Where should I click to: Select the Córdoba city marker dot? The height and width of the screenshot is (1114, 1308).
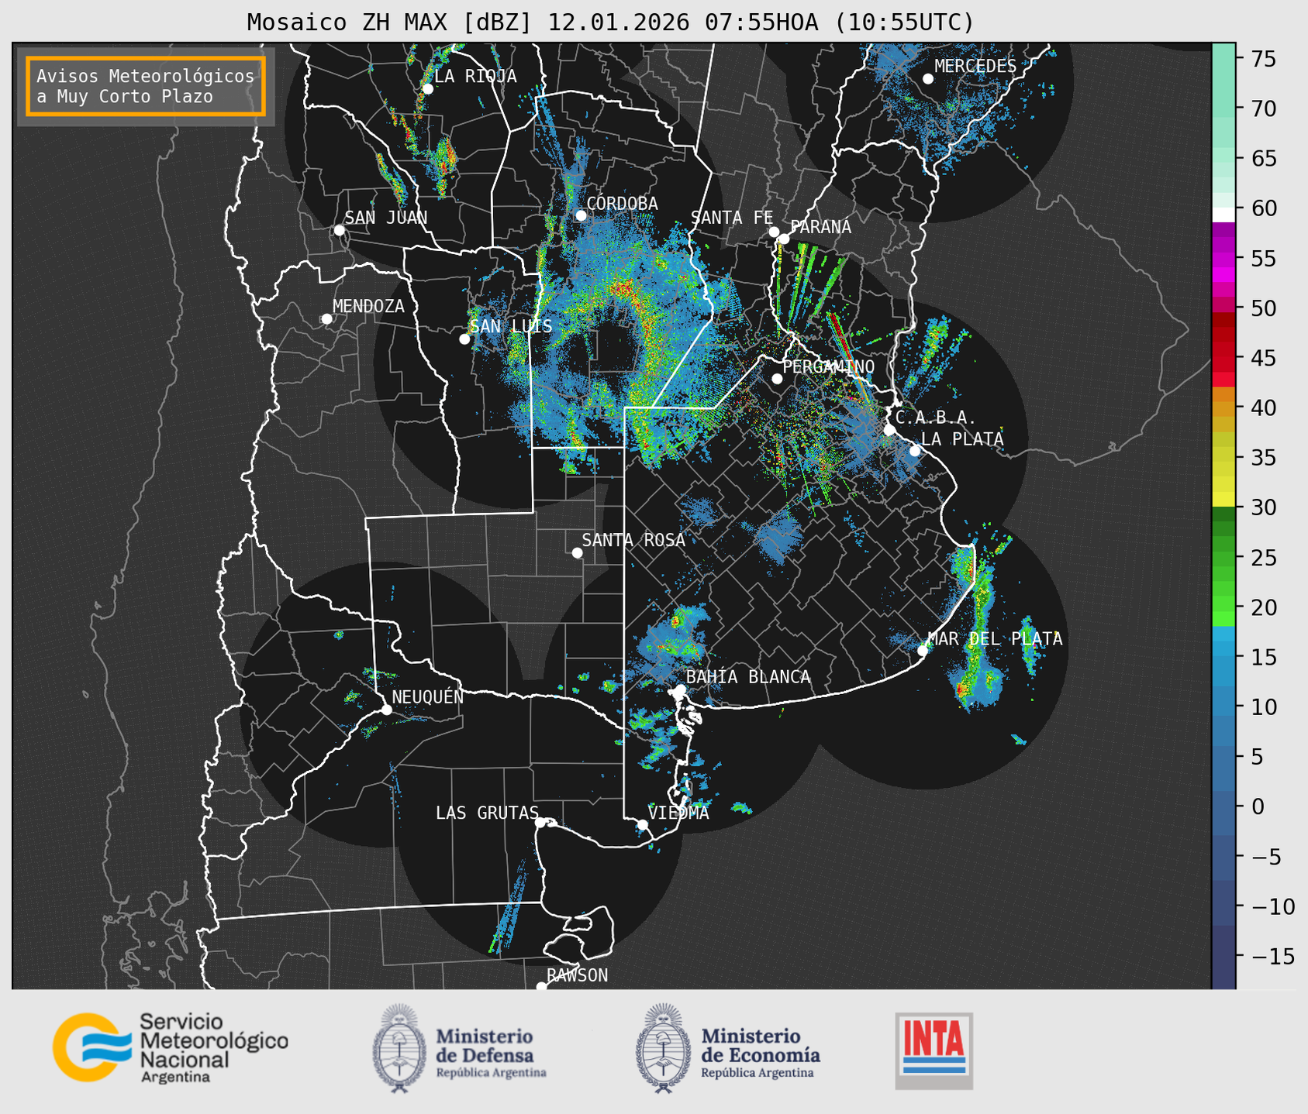581,215
